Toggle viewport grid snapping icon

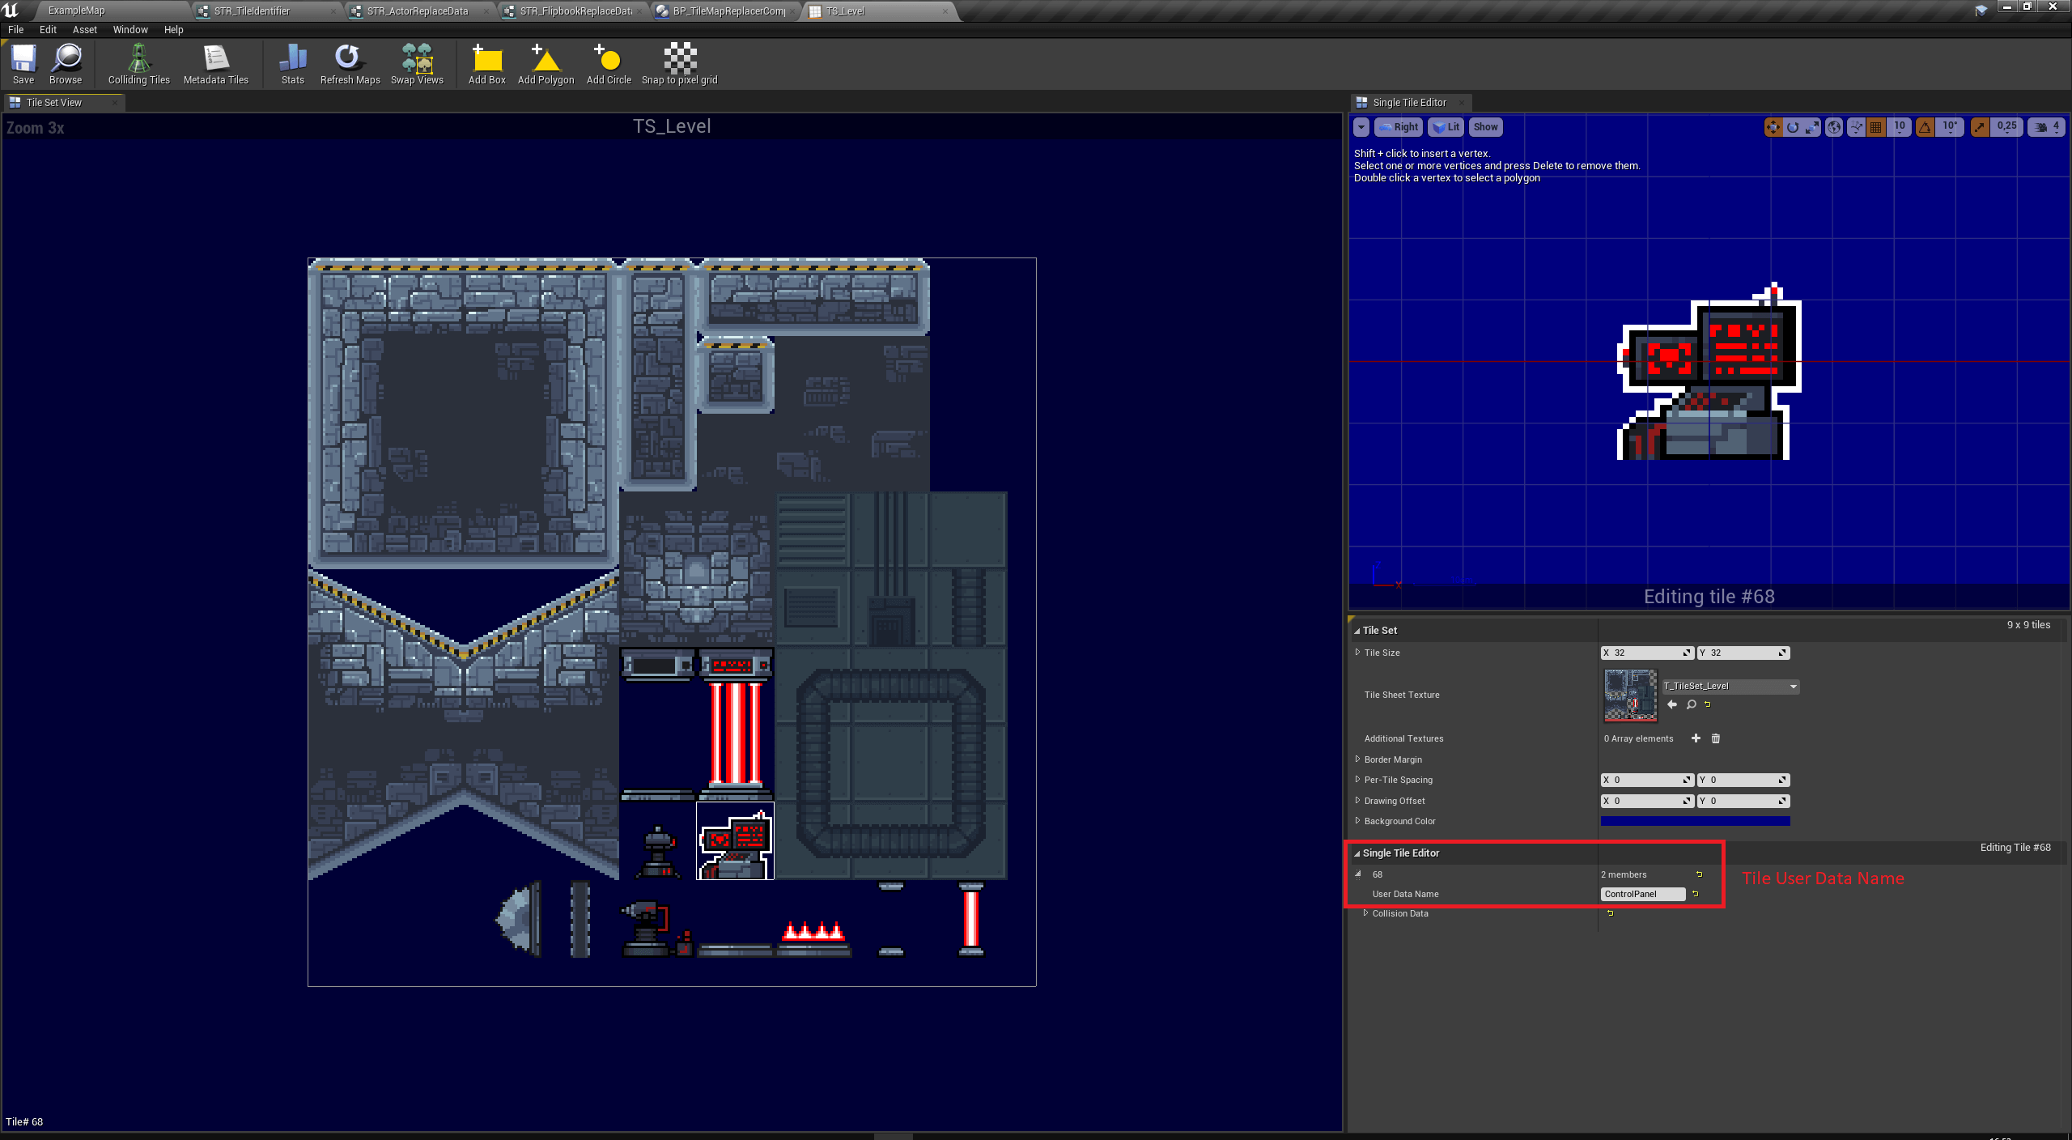[1875, 127]
